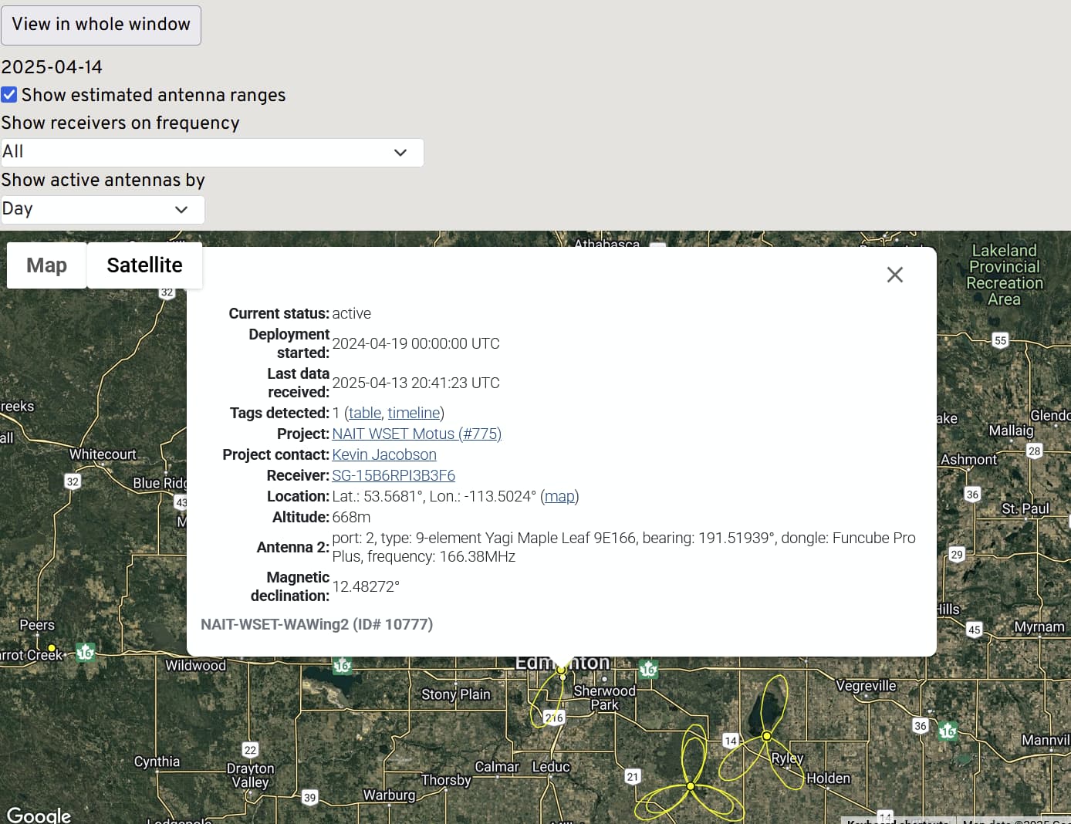Click the receiver marker near Ryley
The image size is (1071, 824).
coord(766,736)
